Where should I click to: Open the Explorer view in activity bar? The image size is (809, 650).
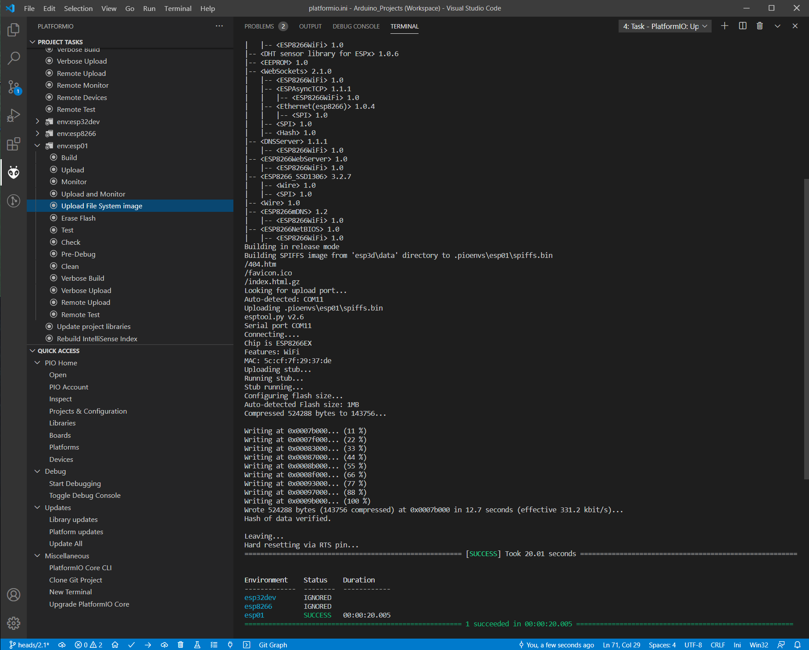click(14, 30)
